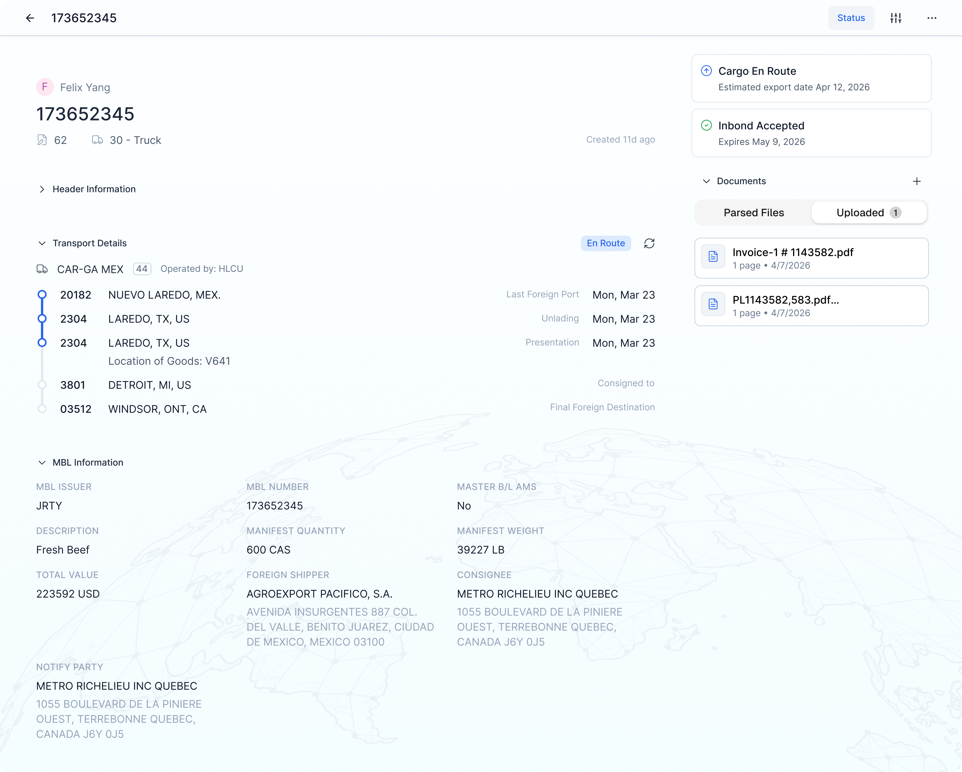The image size is (962, 772).
Task: Click the refresh icon next to En Route
Action: [649, 243]
